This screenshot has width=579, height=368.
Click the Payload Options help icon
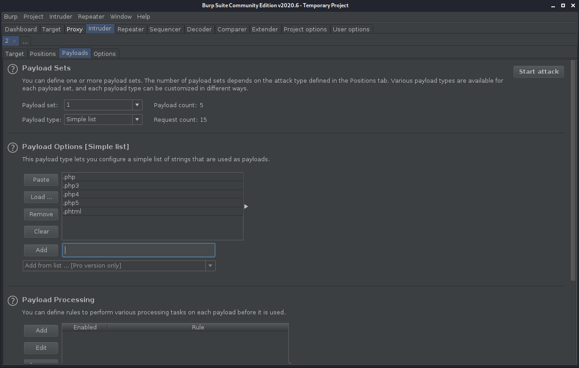pyautogui.click(x=13, y=148)
